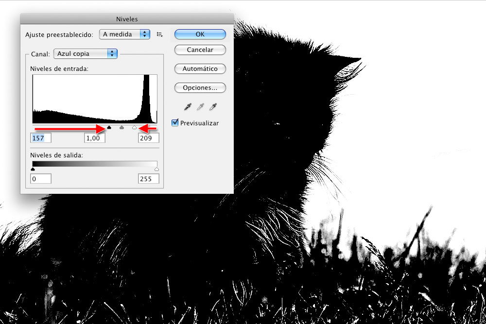Image resolution: width=486 pixels, height=324 pixels.
Task: Open the Canal dropdown showing Azul copia
Action: [x=86, y=53]
